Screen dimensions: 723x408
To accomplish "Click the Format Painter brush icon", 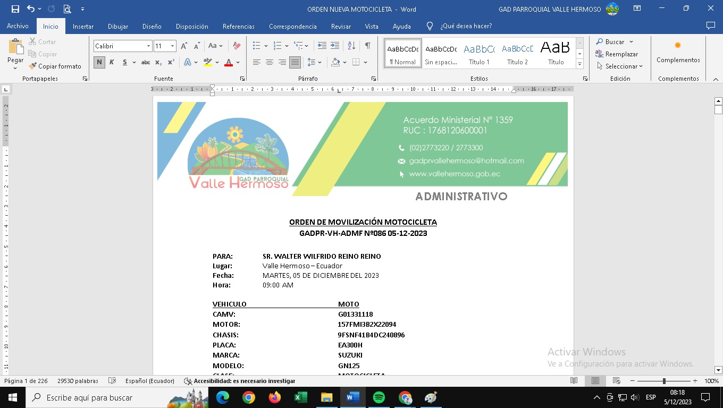I will coord(33,66).
